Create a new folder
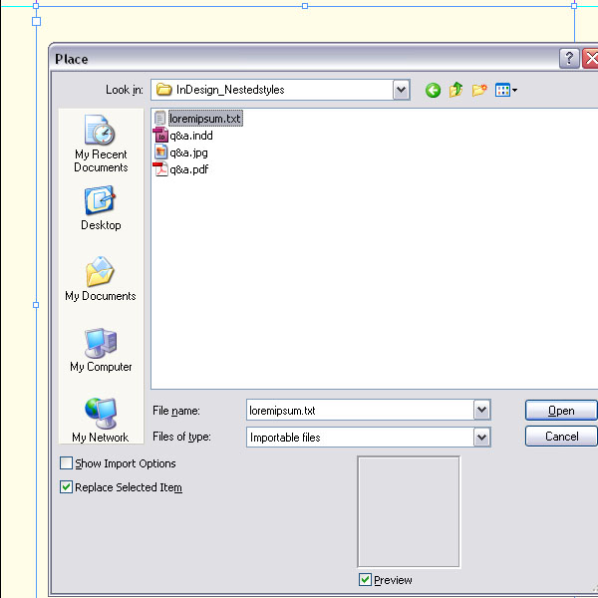This screenshot has height=598, width=598. click(479, 90)
